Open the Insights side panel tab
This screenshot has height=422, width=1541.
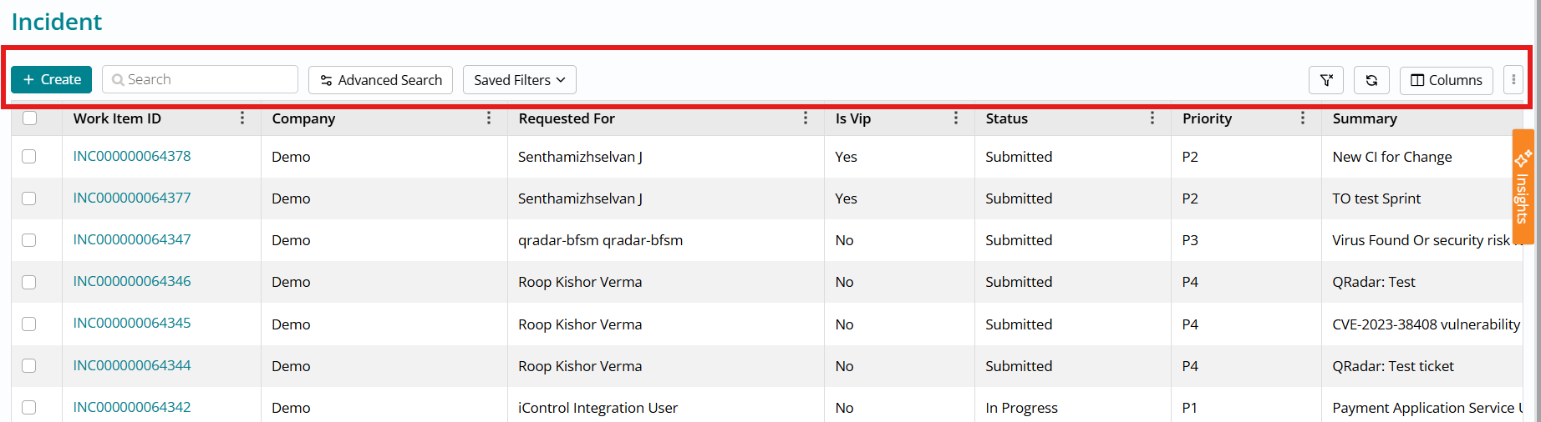pyautogui.click(x=1523, y=187)
